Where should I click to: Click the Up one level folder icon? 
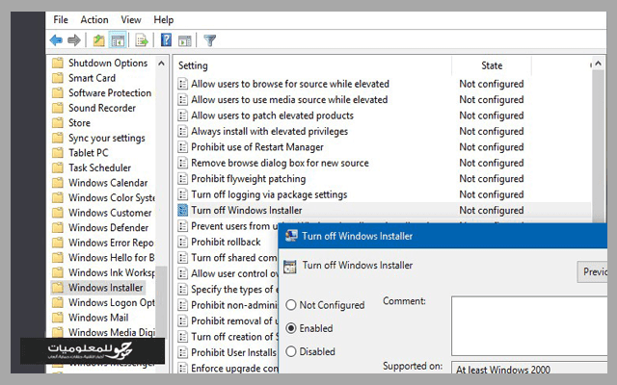98,40
